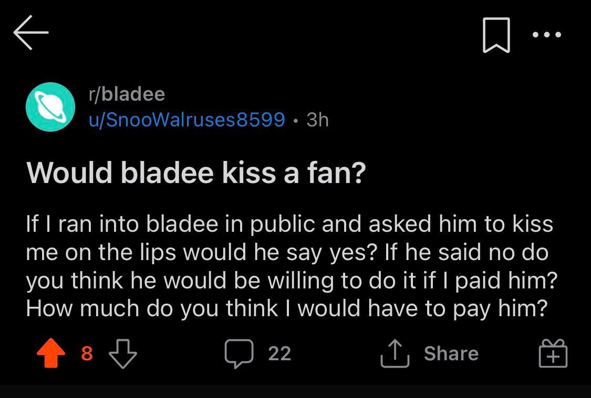591x398 pixels.
Task: Click the vote score of 8
Action: point(87,353)
